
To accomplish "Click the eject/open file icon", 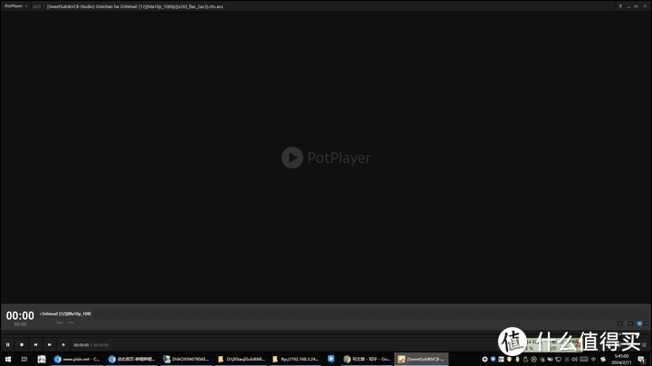I will point(63,344).
